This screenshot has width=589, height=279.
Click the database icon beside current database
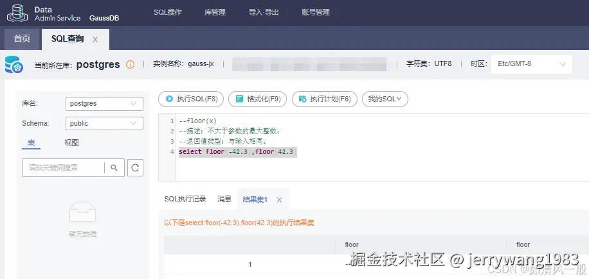click(14, 64)
